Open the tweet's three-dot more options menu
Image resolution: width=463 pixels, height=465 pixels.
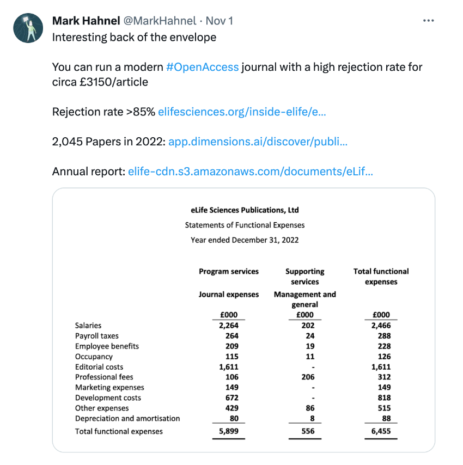pos(428,21)
